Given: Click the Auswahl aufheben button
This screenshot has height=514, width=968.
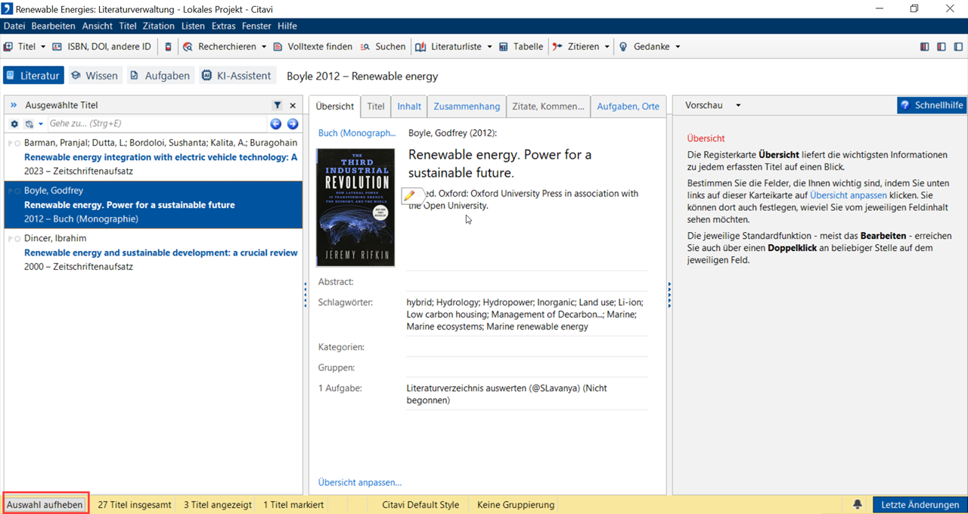Looking at the screenshot, I should [x=45, y=505].
